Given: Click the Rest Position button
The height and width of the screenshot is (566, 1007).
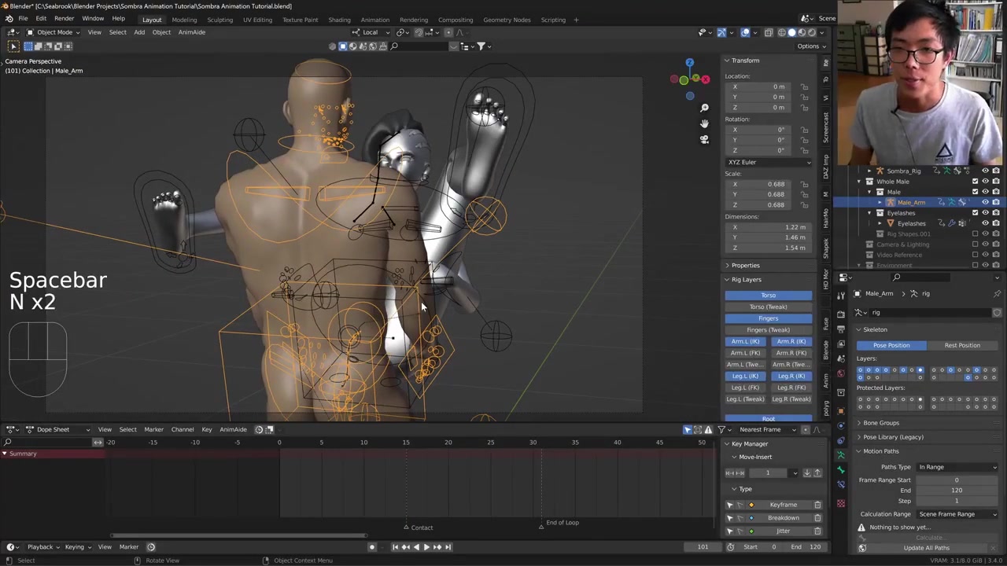Looking at the screenshot, I should 961,345.
